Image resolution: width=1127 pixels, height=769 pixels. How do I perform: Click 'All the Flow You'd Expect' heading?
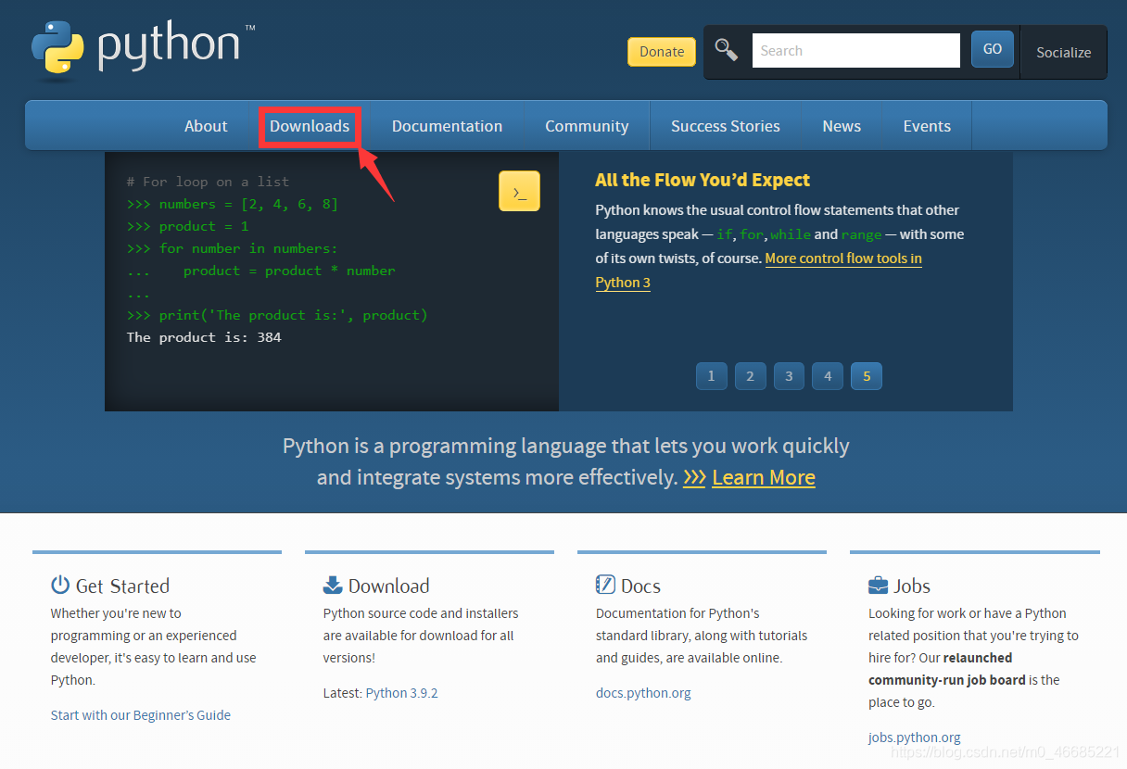tap(703, 180)
